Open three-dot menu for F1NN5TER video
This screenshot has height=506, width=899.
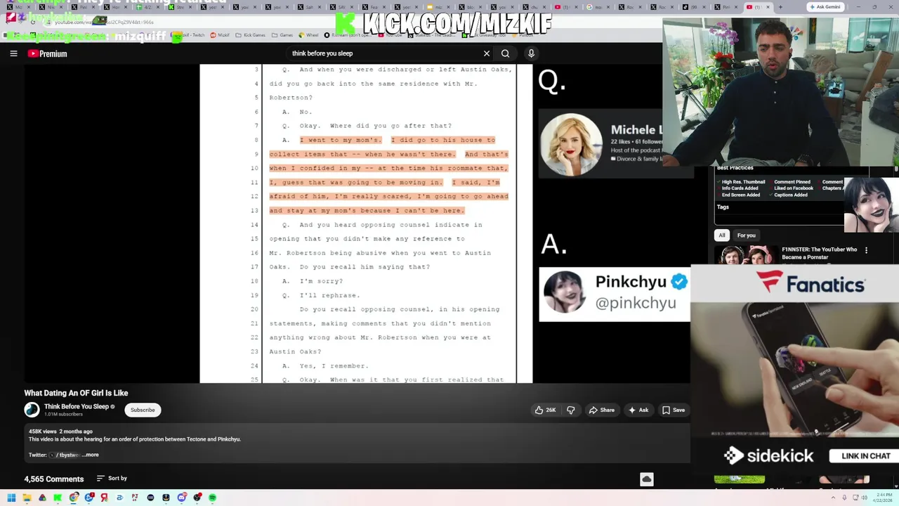866,250
